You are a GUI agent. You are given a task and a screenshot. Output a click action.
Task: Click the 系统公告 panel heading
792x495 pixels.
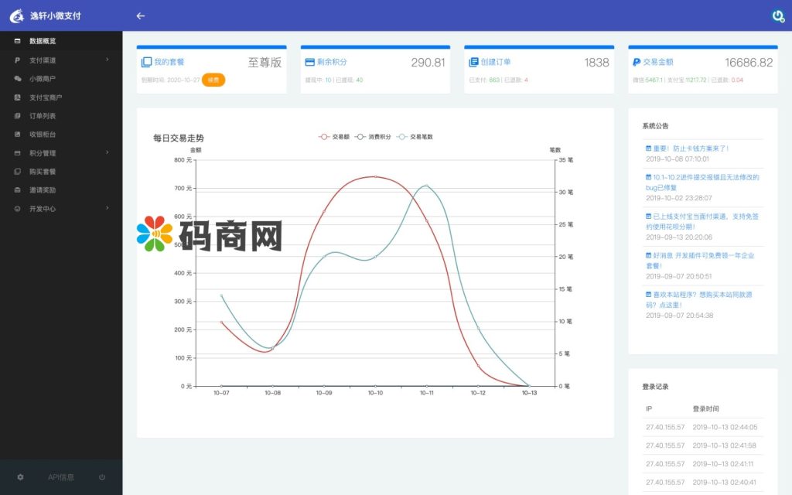click(655, 126)
